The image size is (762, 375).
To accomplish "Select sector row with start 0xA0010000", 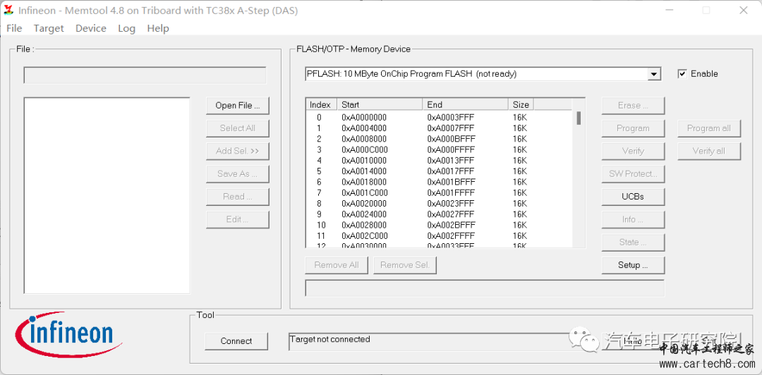I will 439,160.
